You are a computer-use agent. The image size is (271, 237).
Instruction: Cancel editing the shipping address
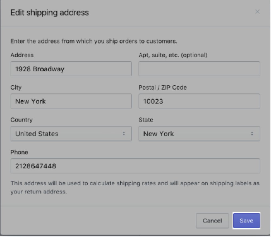[x=212, y=220]
